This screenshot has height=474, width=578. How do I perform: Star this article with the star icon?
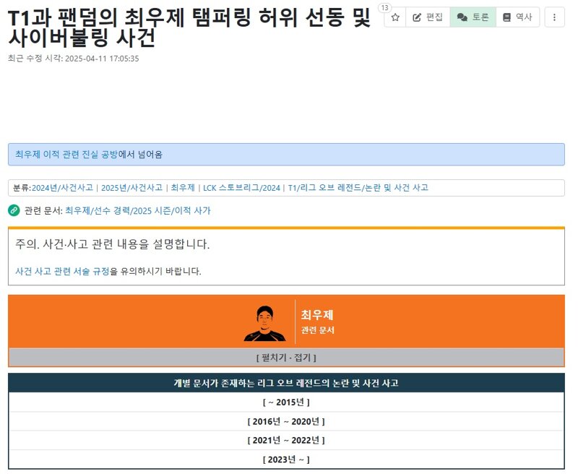click(395, 17)
